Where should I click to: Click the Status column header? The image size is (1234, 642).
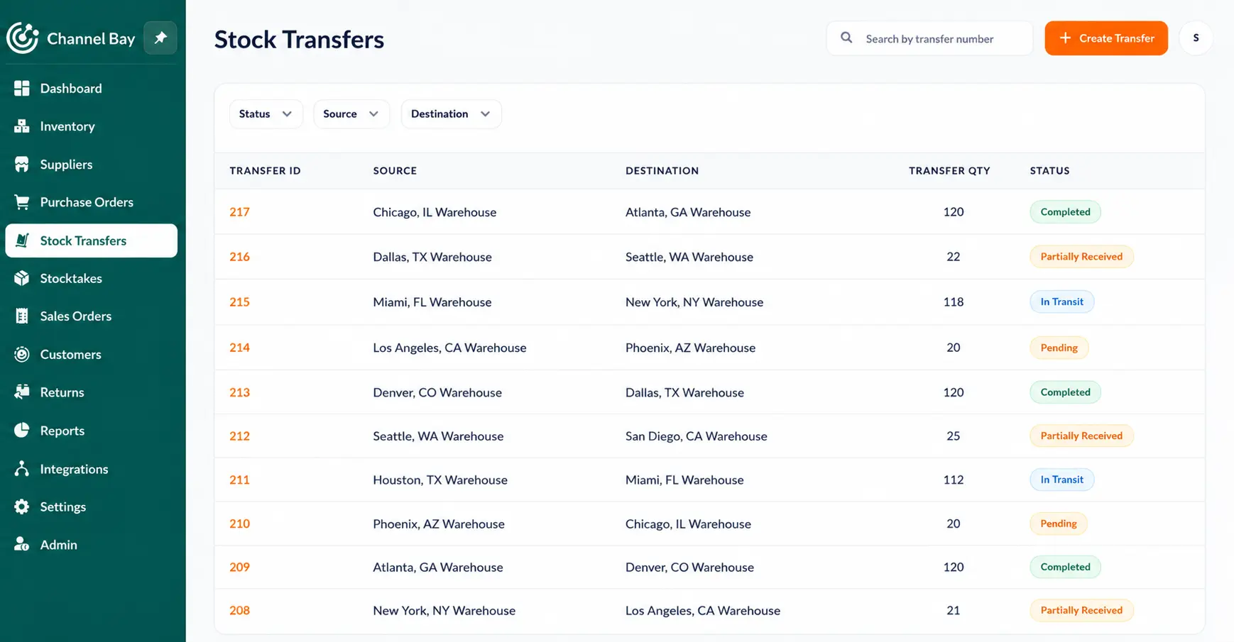pos(1049,171)
